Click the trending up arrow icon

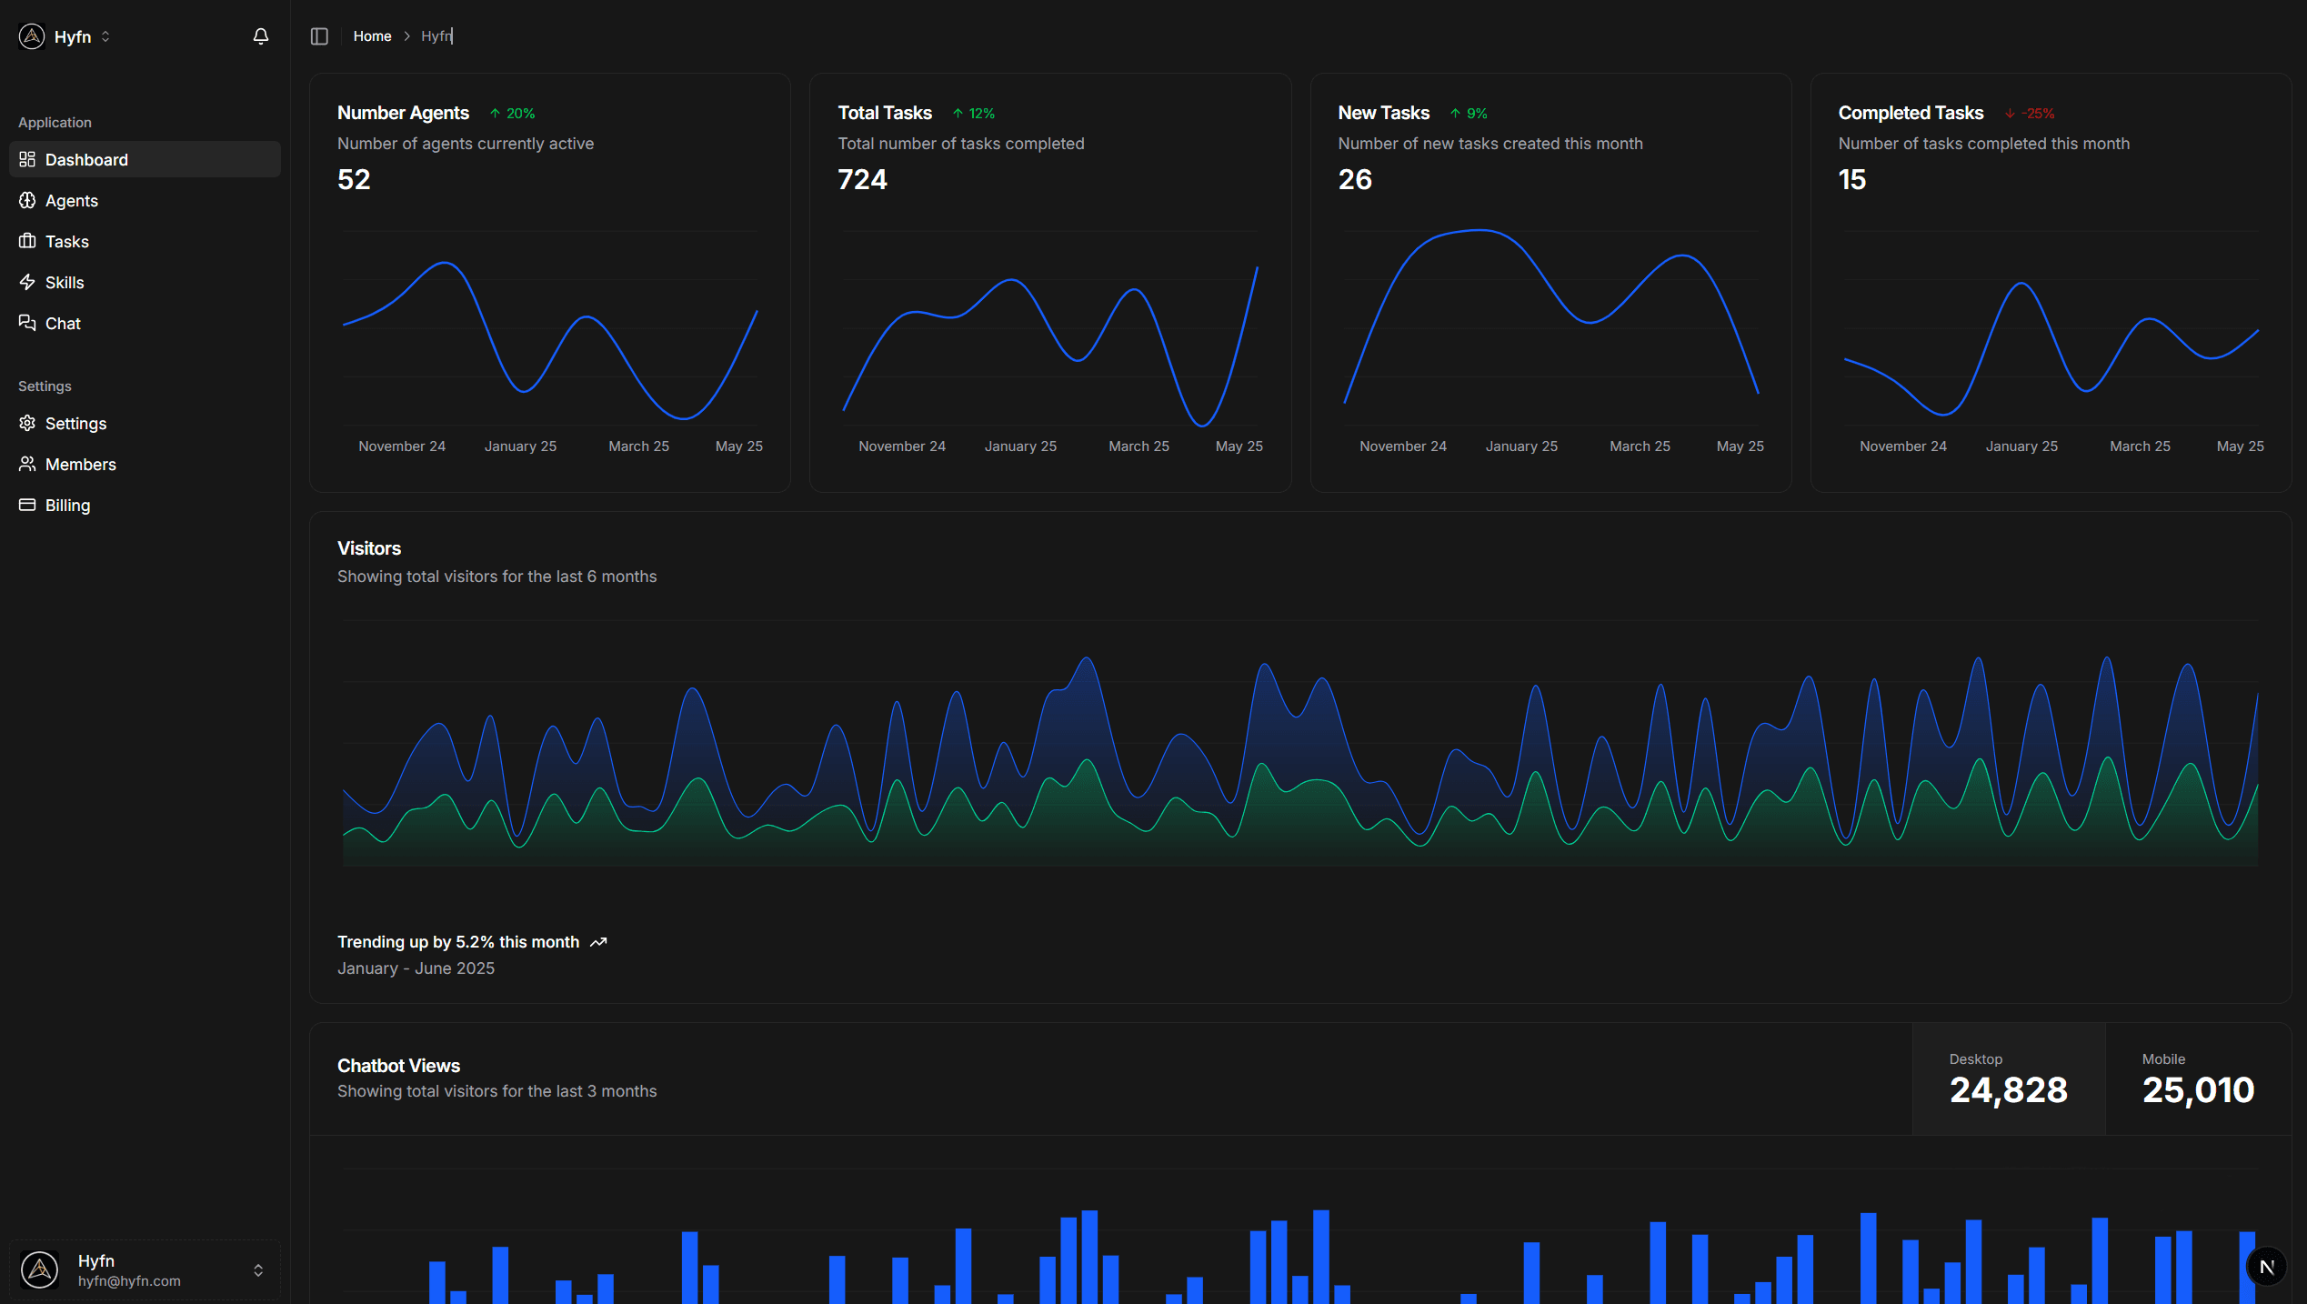[x=598, y=942]
